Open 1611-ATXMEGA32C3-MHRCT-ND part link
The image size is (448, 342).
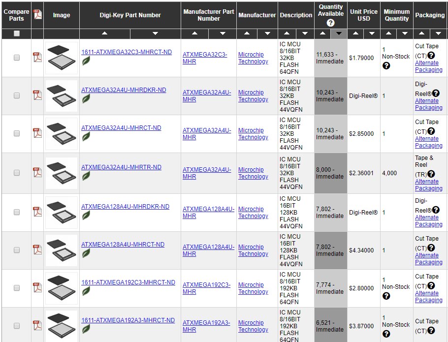tap(127, 52)
